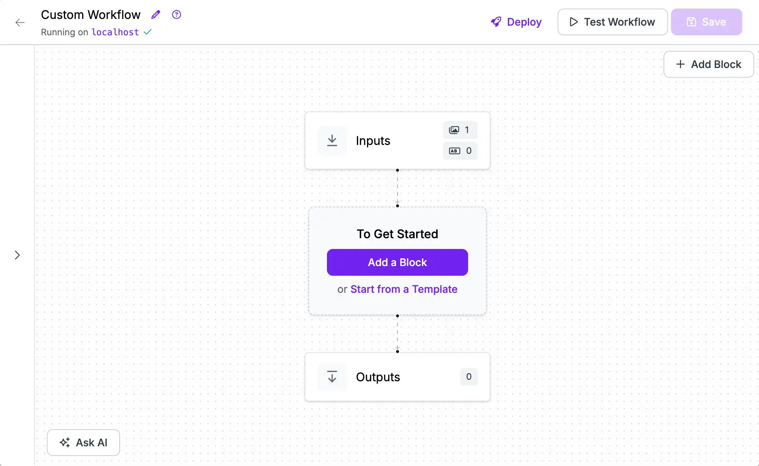Click the Start from a Template link
Viewport: 759px width, 466px height.
pos(404,289)
